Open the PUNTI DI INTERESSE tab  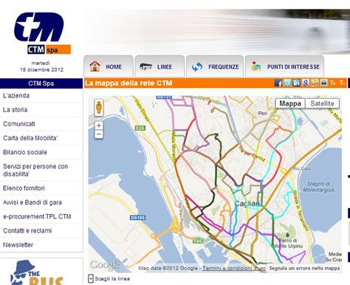click(x=284, y=66)
